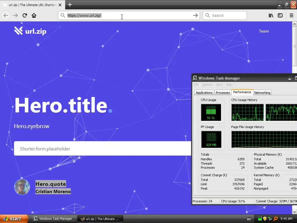
Task: Click the Hero.title heading
Action: pos(63,105)
